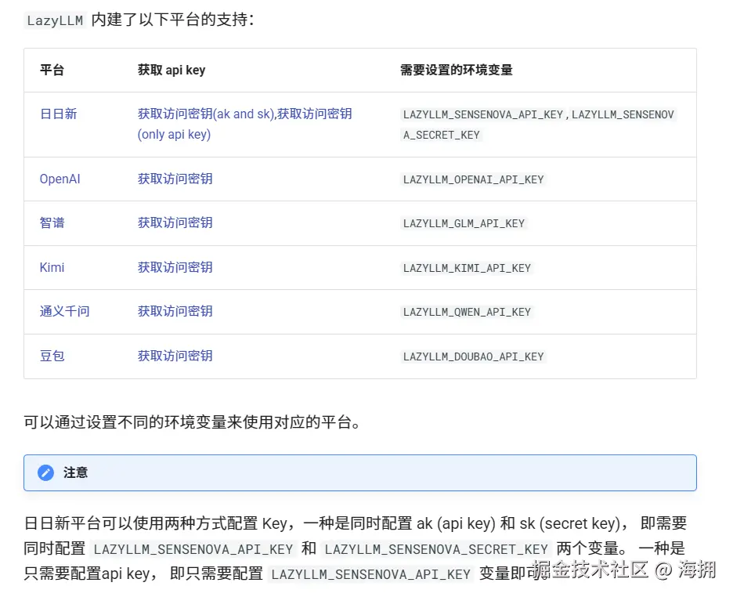Click the pencil icon in 注意 box
This screenshot has height=597, width=733.
[x=45, y=472]
